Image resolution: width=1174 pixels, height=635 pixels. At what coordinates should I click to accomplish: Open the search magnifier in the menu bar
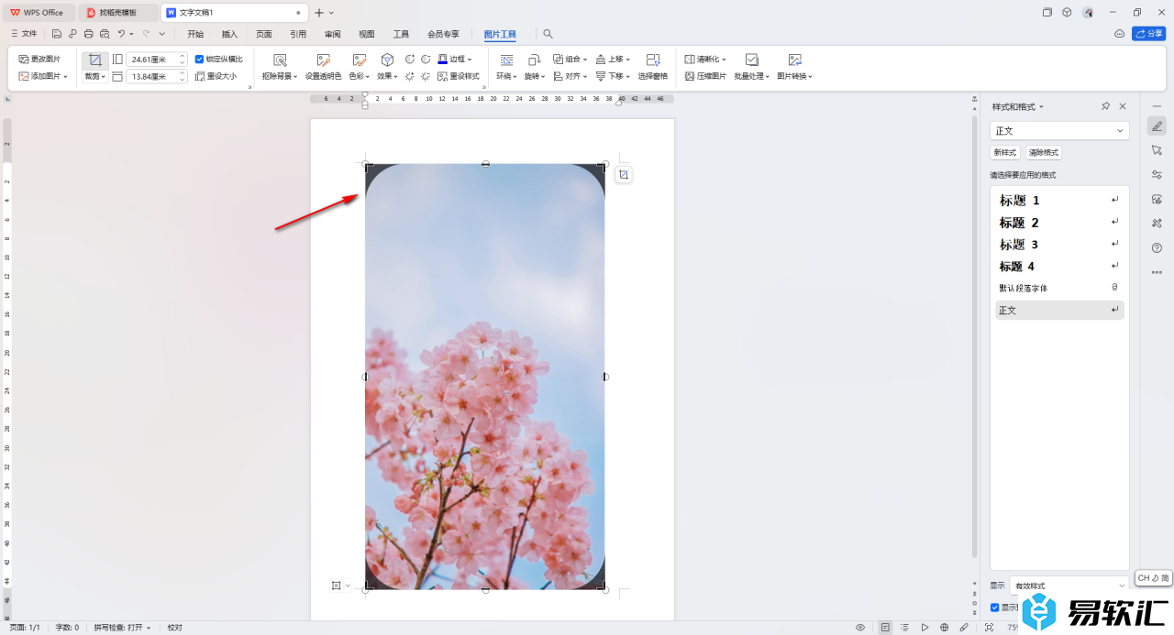click(548, 34)
